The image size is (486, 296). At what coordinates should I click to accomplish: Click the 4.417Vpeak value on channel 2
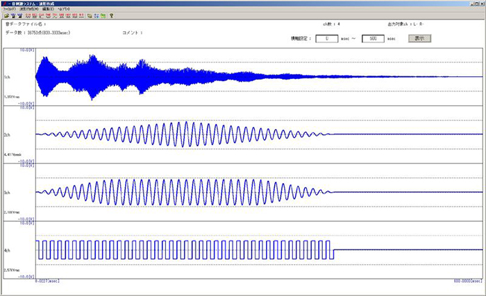coord(12,155)
